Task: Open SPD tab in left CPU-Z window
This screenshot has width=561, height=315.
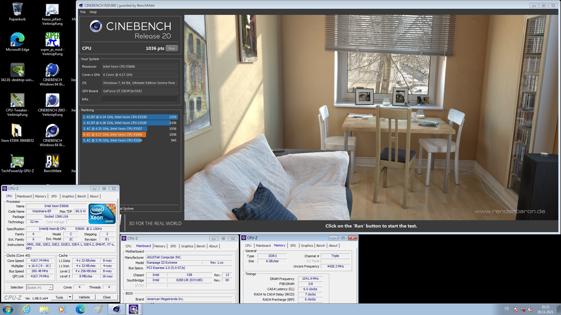Action: point(54,196)
